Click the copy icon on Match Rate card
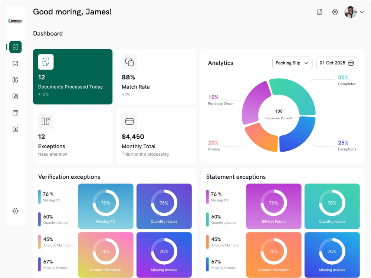 (x=129, y=62)
